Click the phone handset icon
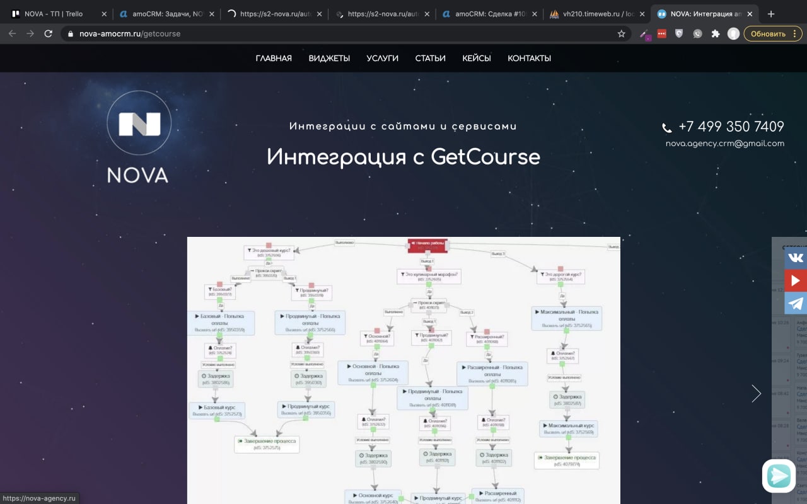Screen dimensions: 807x504 coord(666,129)
